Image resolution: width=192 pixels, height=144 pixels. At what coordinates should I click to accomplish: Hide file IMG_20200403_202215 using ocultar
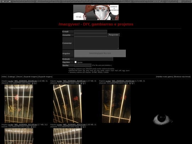(x=59, y=125)
